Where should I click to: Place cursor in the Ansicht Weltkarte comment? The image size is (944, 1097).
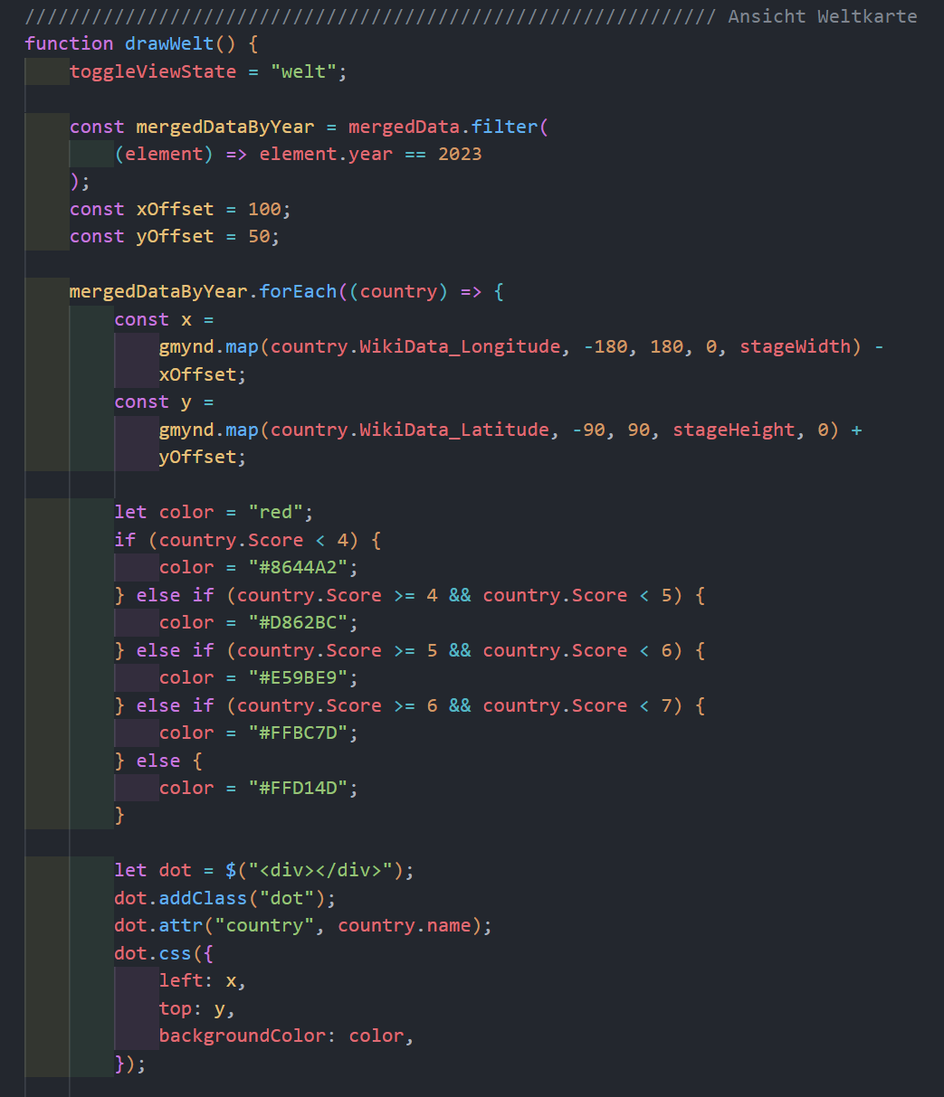click(822, 16)
